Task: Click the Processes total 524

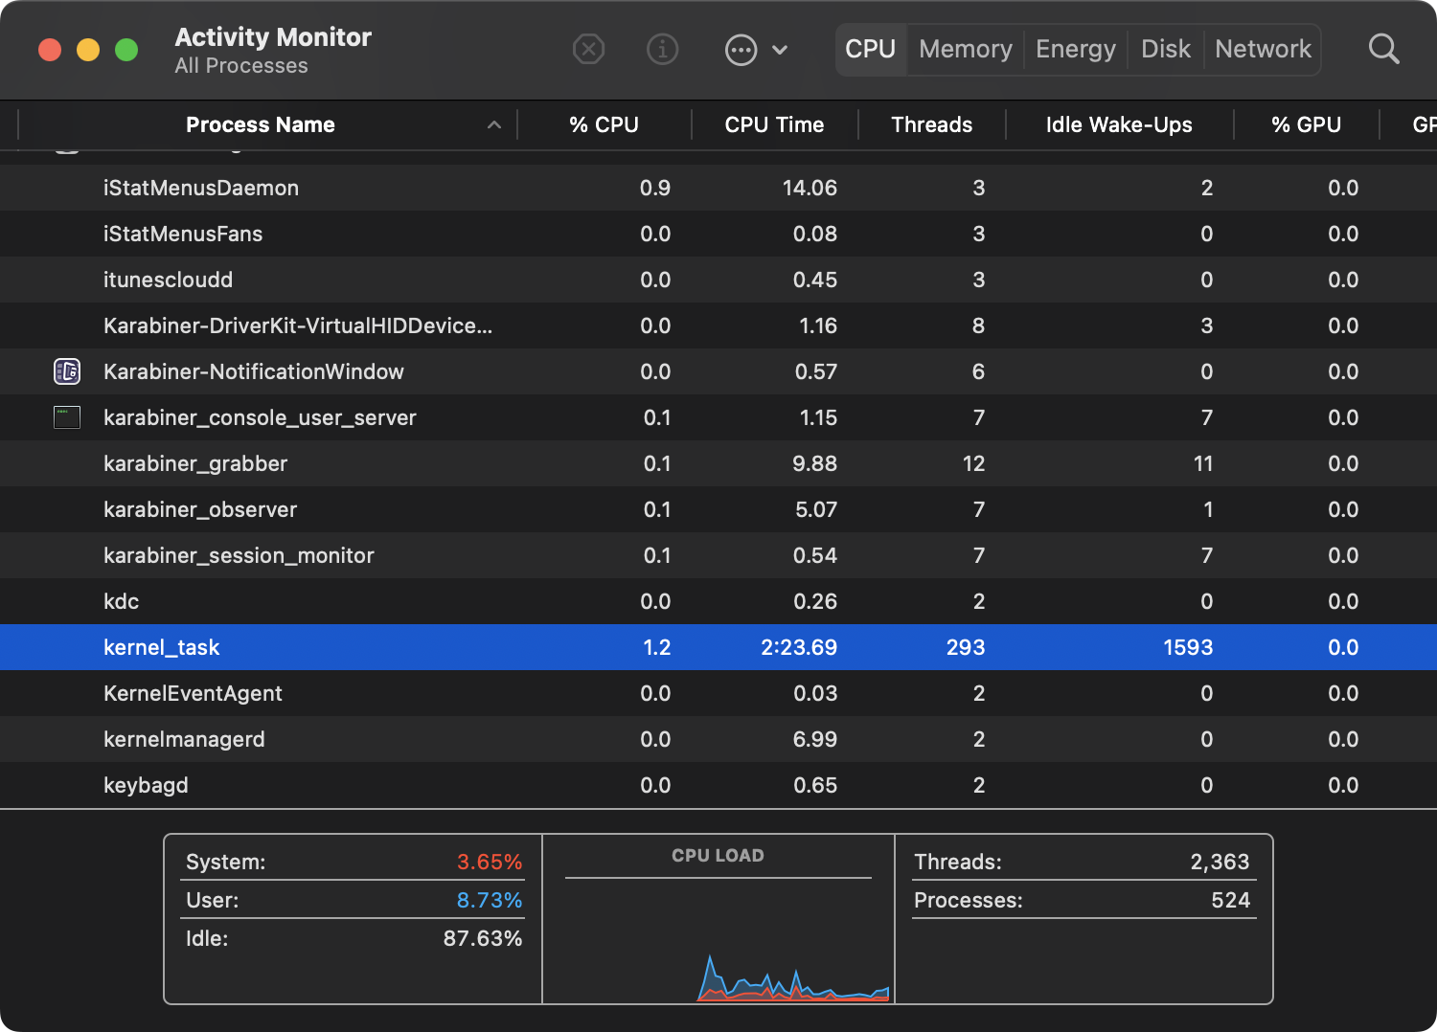Action: point(1230,900)
